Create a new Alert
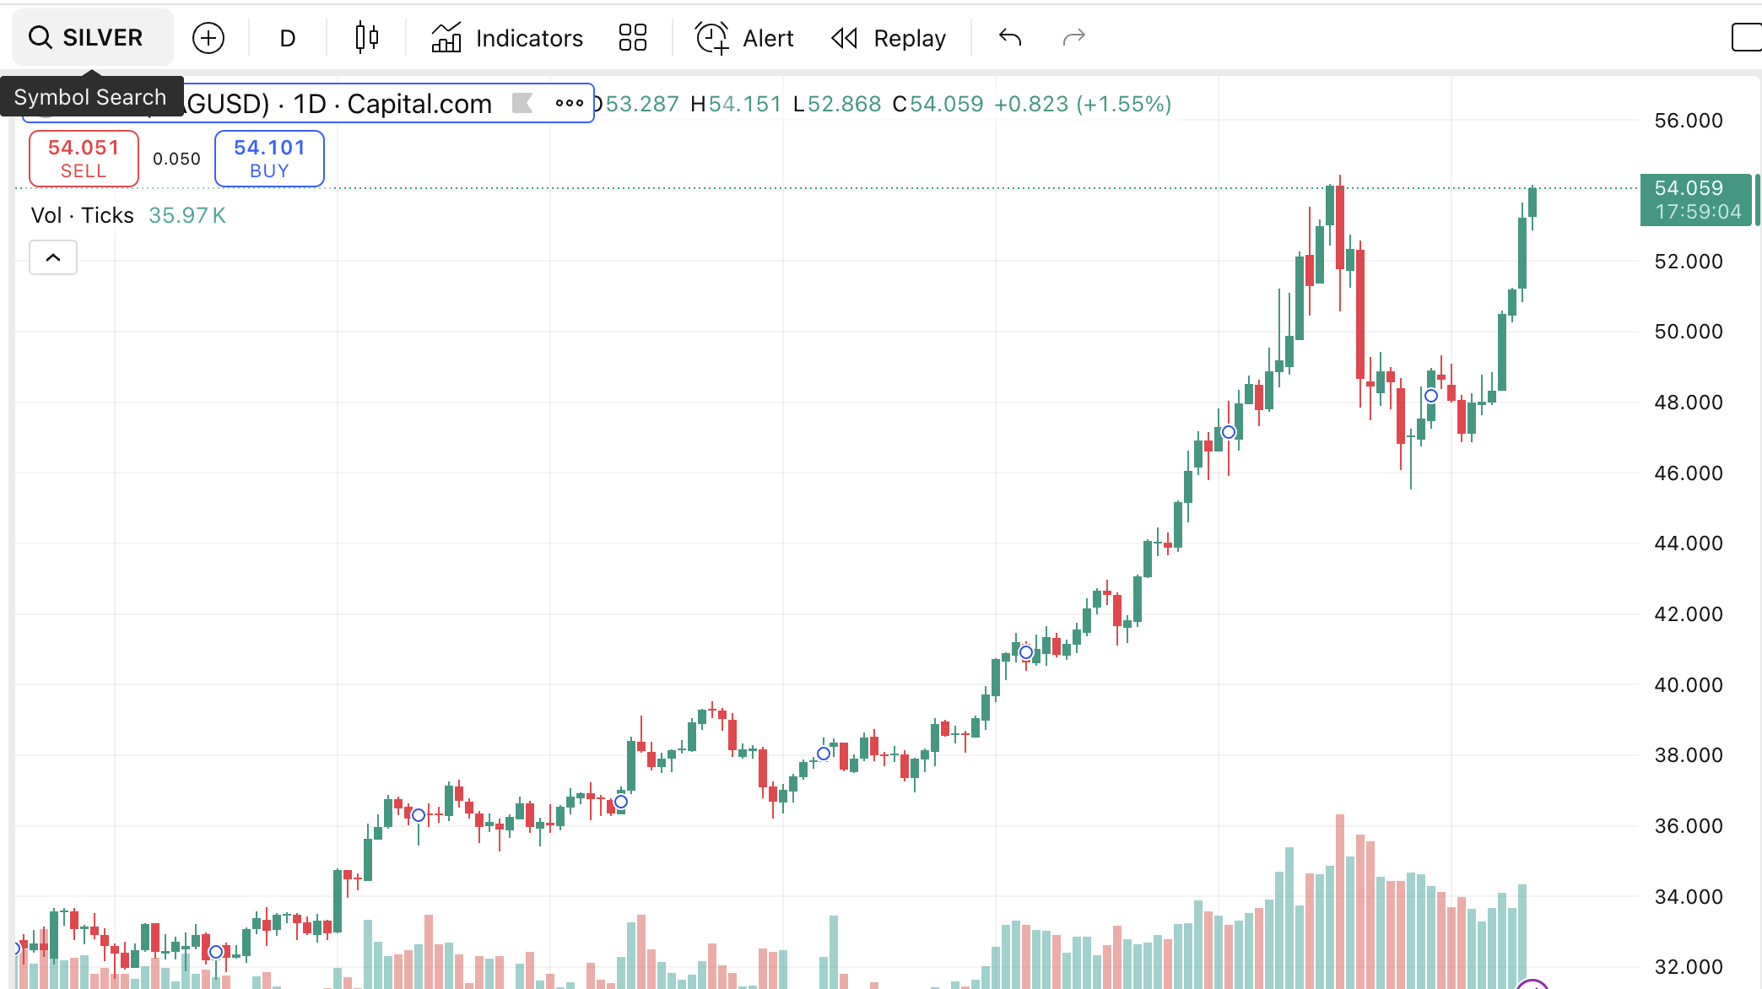Image resolution: width=1762 pixels, height=989 pixels. point(744,38)
